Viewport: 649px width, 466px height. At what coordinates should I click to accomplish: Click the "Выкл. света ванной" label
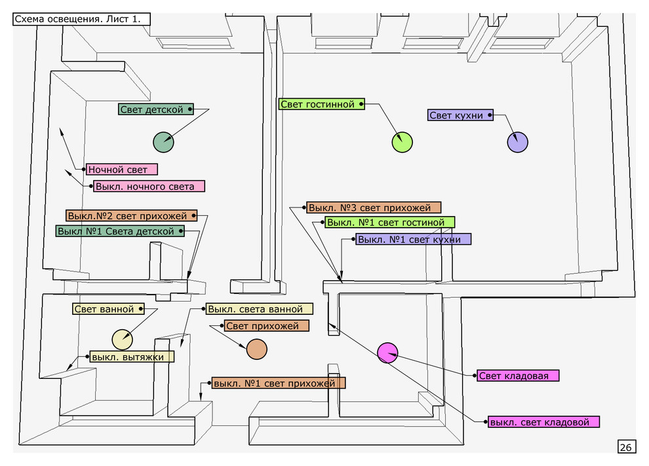(x=259, y=309)
